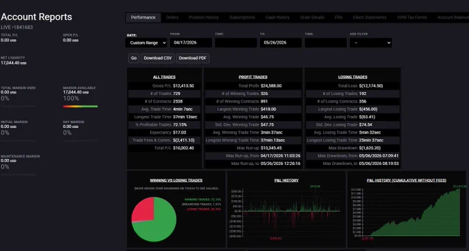The image size is (469, 251).
Task: Edit the To date field 05/26/2026
Action: (x=281, y=43)
